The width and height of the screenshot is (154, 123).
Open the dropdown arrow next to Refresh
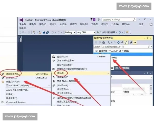123,32
